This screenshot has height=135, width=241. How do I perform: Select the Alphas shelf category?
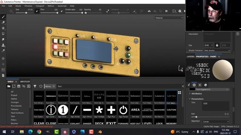click(14, 99)
